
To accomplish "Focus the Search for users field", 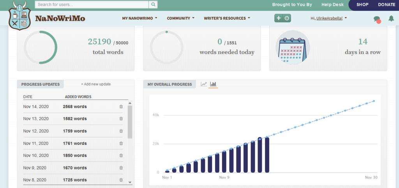I will 92,5.
